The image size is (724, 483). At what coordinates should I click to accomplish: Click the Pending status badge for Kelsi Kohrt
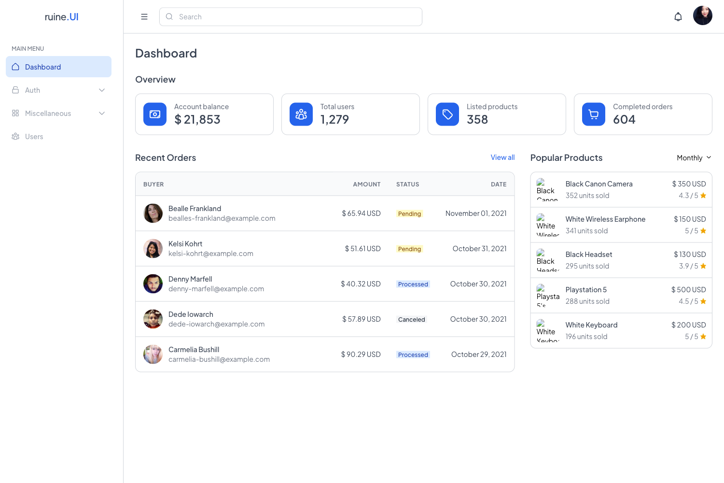[x=409, y=249]
